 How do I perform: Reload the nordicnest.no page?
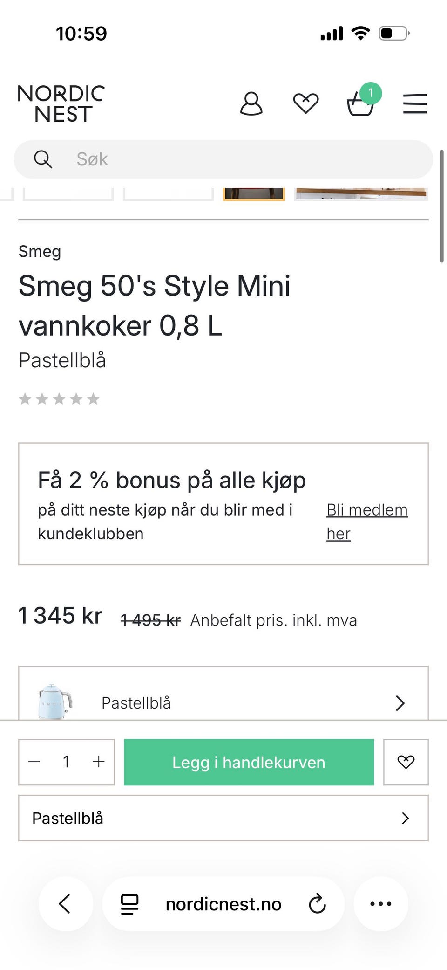pos(317,904)
